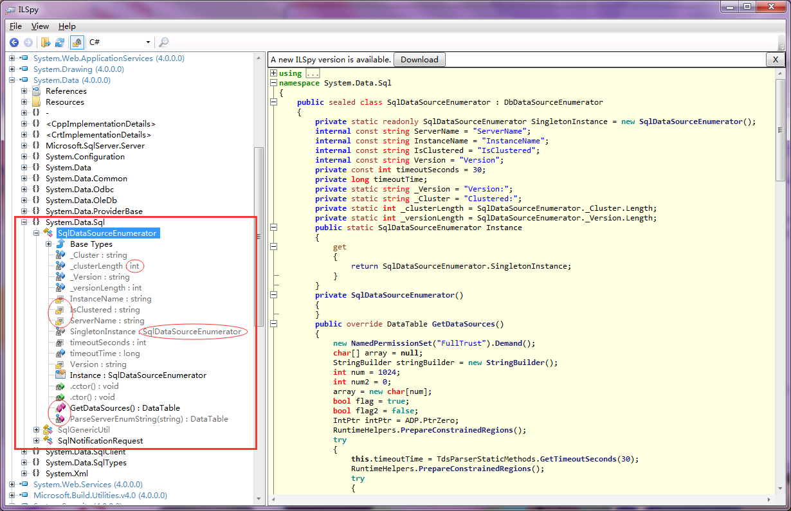Select the System.Configuration namespace
Screen dimensions: 791x511
pyautogui.click(x=85, y=156)
